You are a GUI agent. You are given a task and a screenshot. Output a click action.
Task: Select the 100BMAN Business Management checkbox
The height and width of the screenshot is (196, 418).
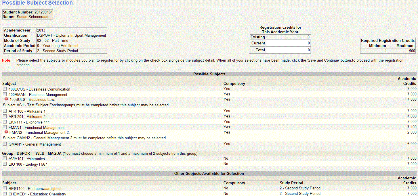pyautogui.click(x=5, y=94)
